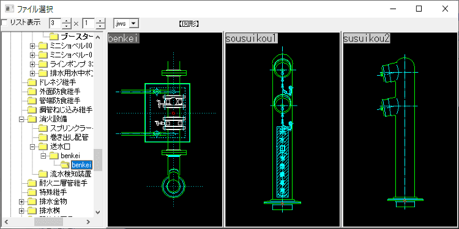
Task: Increase the column count spinner
Action: [67, 21]
